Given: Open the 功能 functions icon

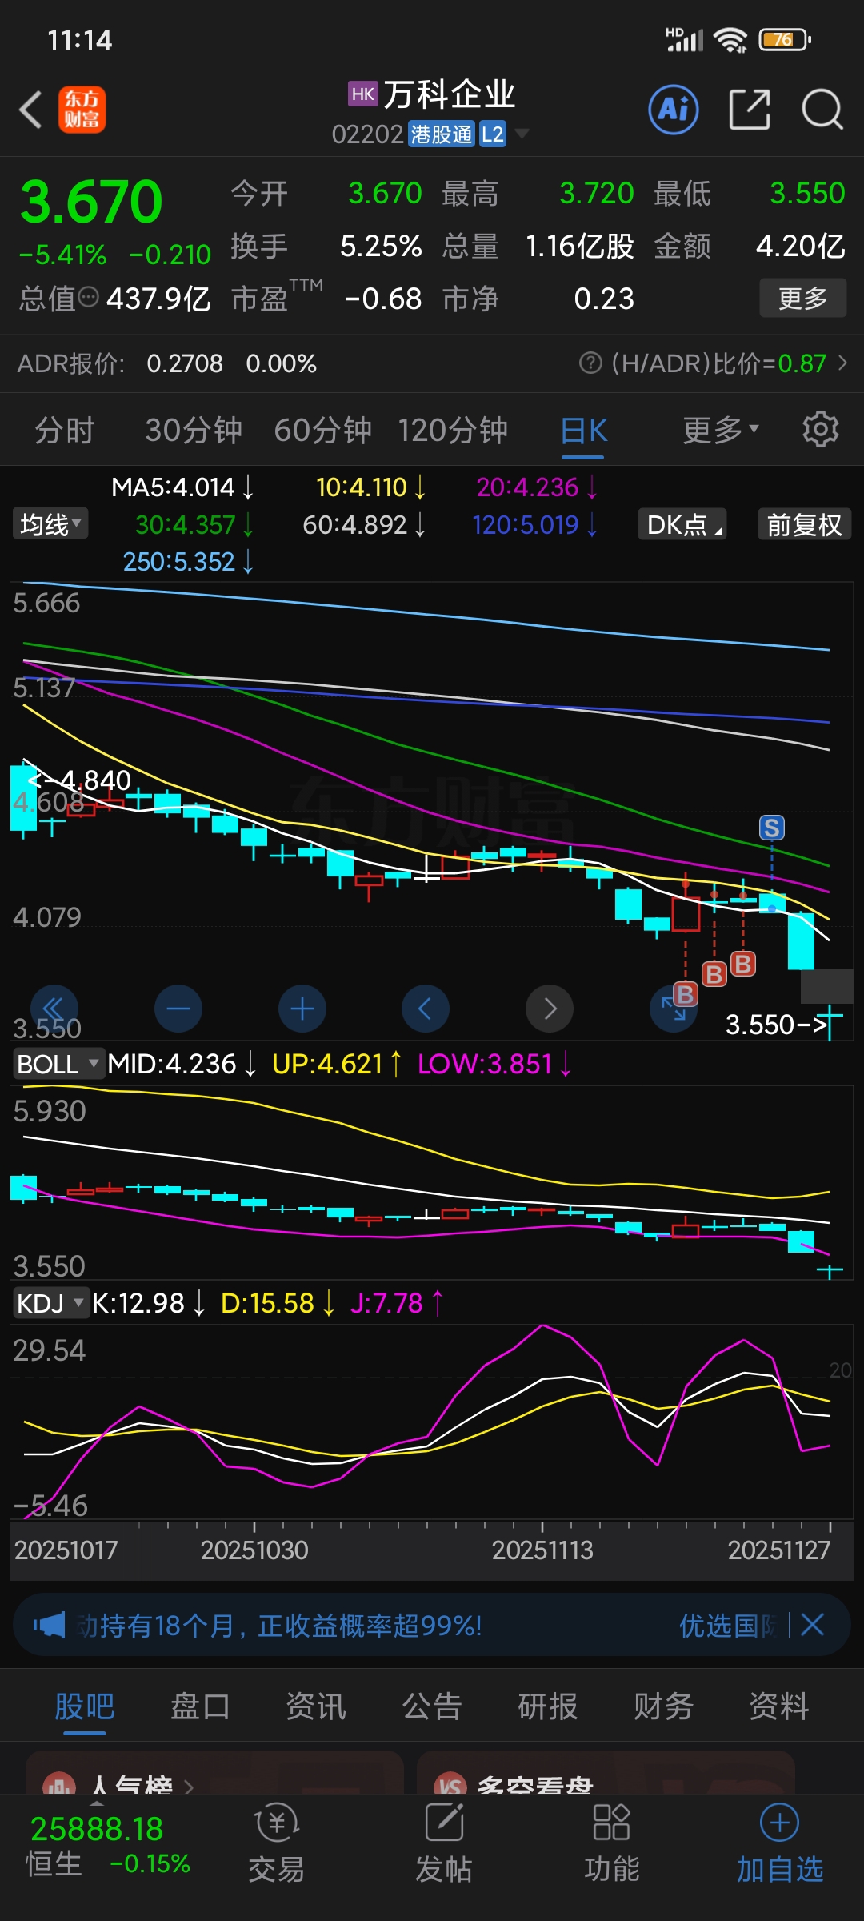Looking at the screenshot, I should point(612,1843).
